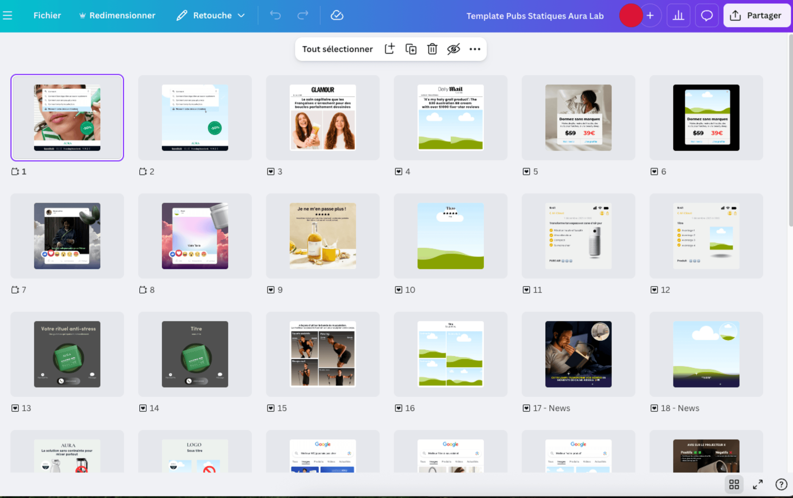Undo the last action
Screen dimensions: 793x498
point(275,15)
